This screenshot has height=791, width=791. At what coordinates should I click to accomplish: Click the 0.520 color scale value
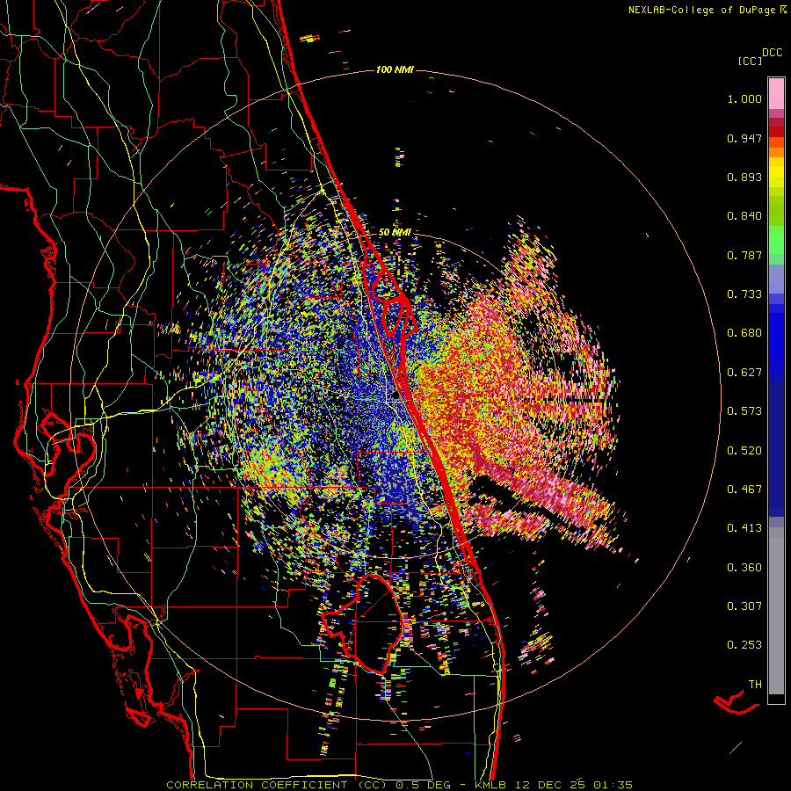coord(744,451)
